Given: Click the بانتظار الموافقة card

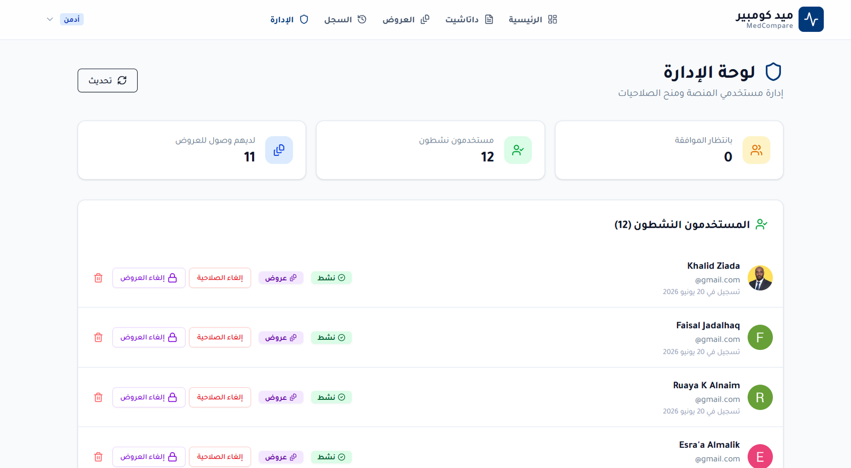Looking at the screenshot, I should click(x=669, y=150).
